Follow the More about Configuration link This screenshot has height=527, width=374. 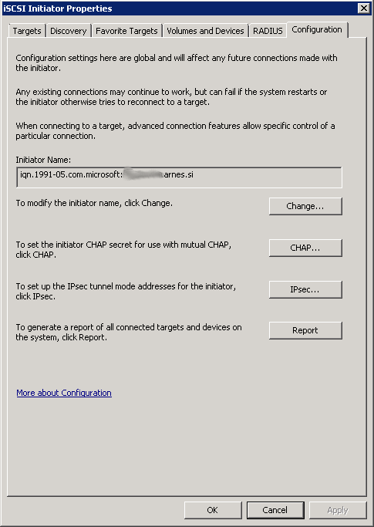point(64,393)
